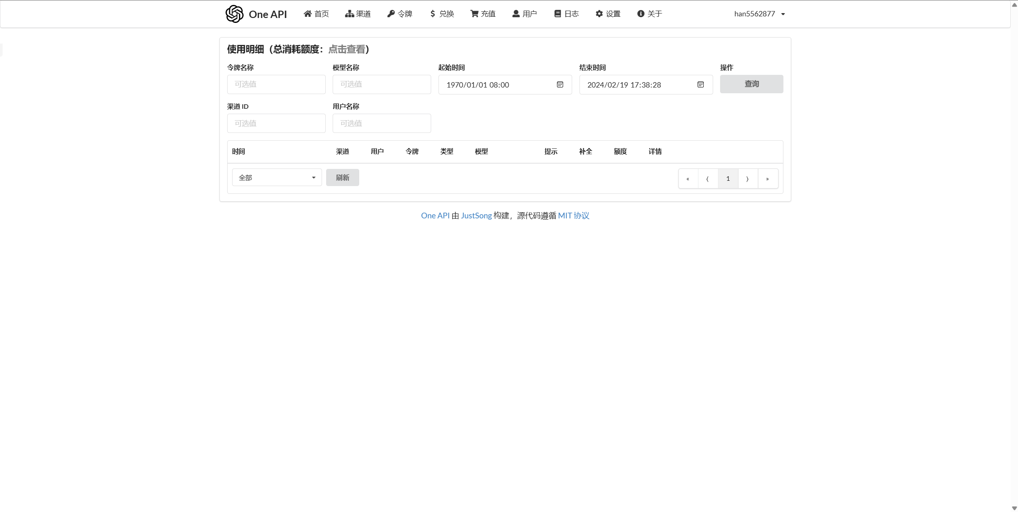The width and height of the screenshot is (1018, 512).
Task: Click the 提示 column header
Action: click(551, 152)
